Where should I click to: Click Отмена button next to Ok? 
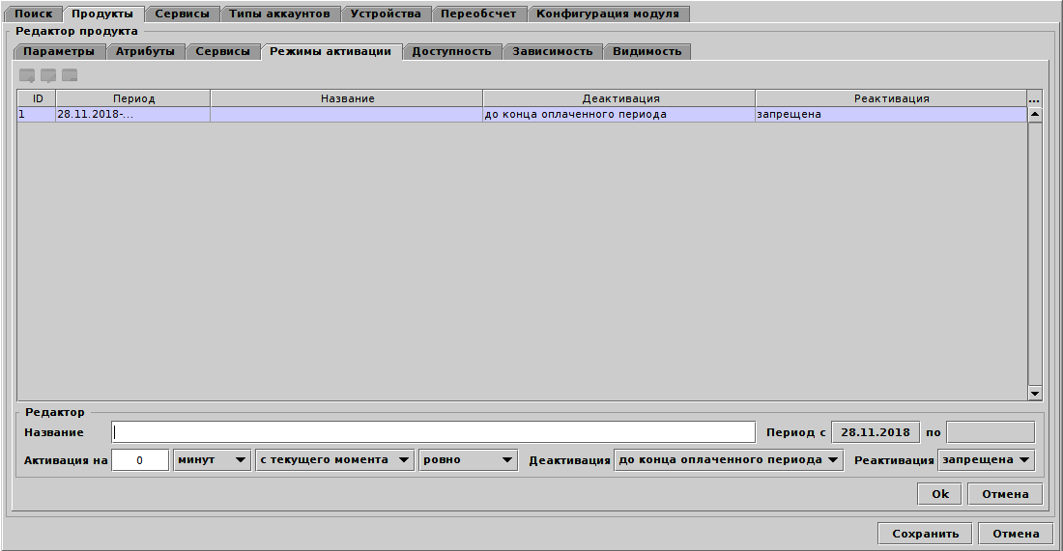(1005, 494)
